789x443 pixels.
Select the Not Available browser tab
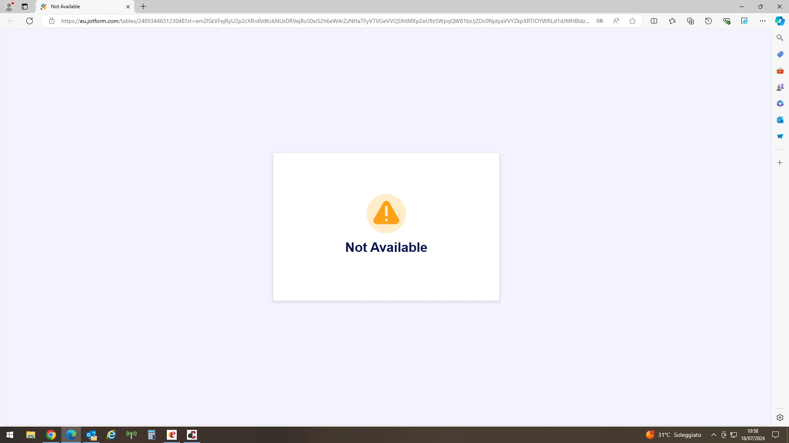click(x=82, y=7)
